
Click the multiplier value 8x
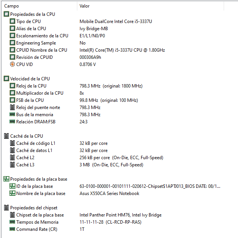(82, 93)
